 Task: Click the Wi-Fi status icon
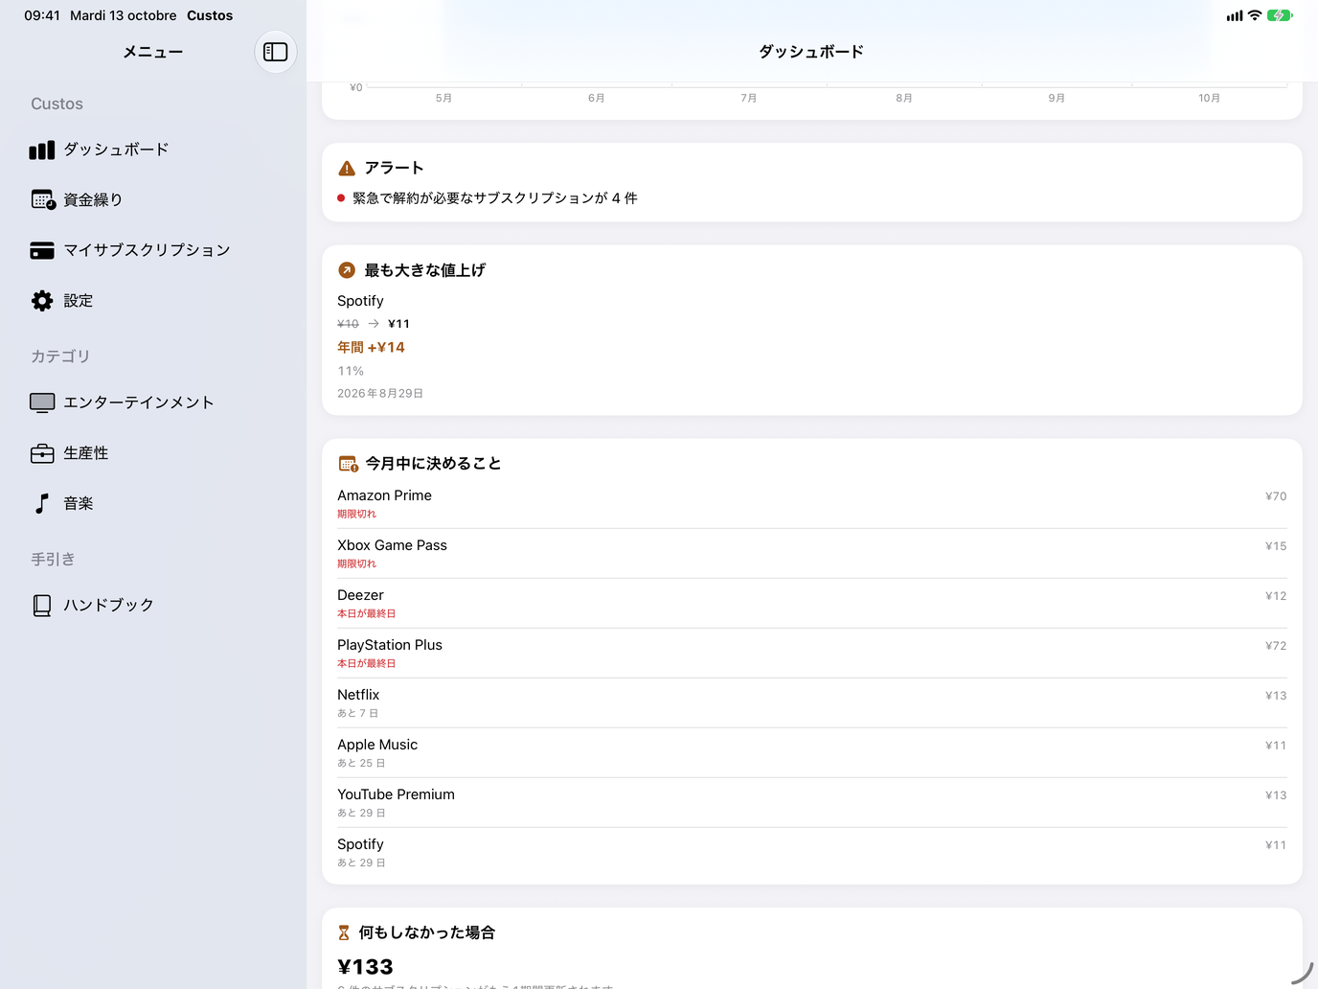[x=1255, y=15]
